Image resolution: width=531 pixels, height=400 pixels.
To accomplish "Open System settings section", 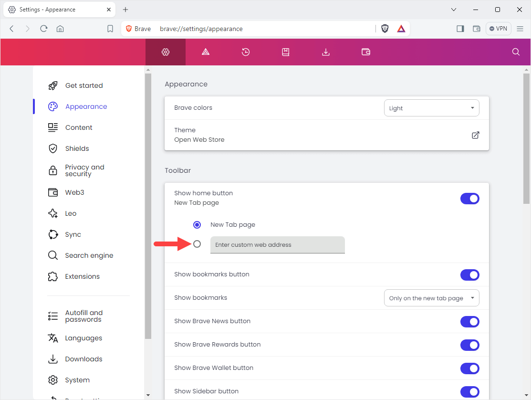I will coord(77,380).
